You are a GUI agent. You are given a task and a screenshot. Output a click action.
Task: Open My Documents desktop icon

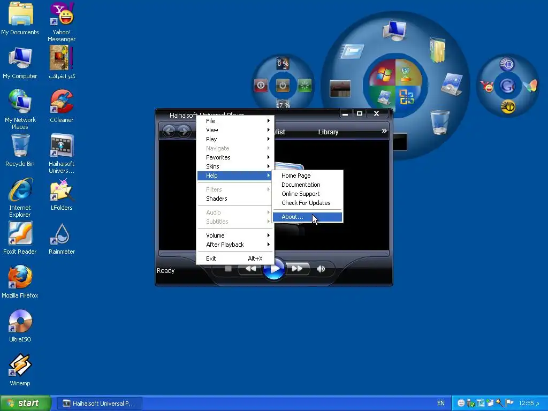click(x=20, y=19)
